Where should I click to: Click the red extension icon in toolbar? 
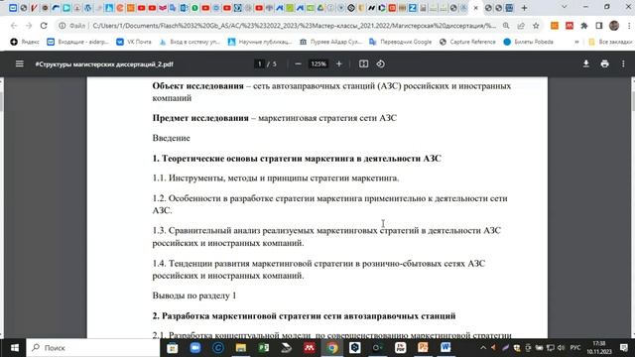[x=570, y=26]
